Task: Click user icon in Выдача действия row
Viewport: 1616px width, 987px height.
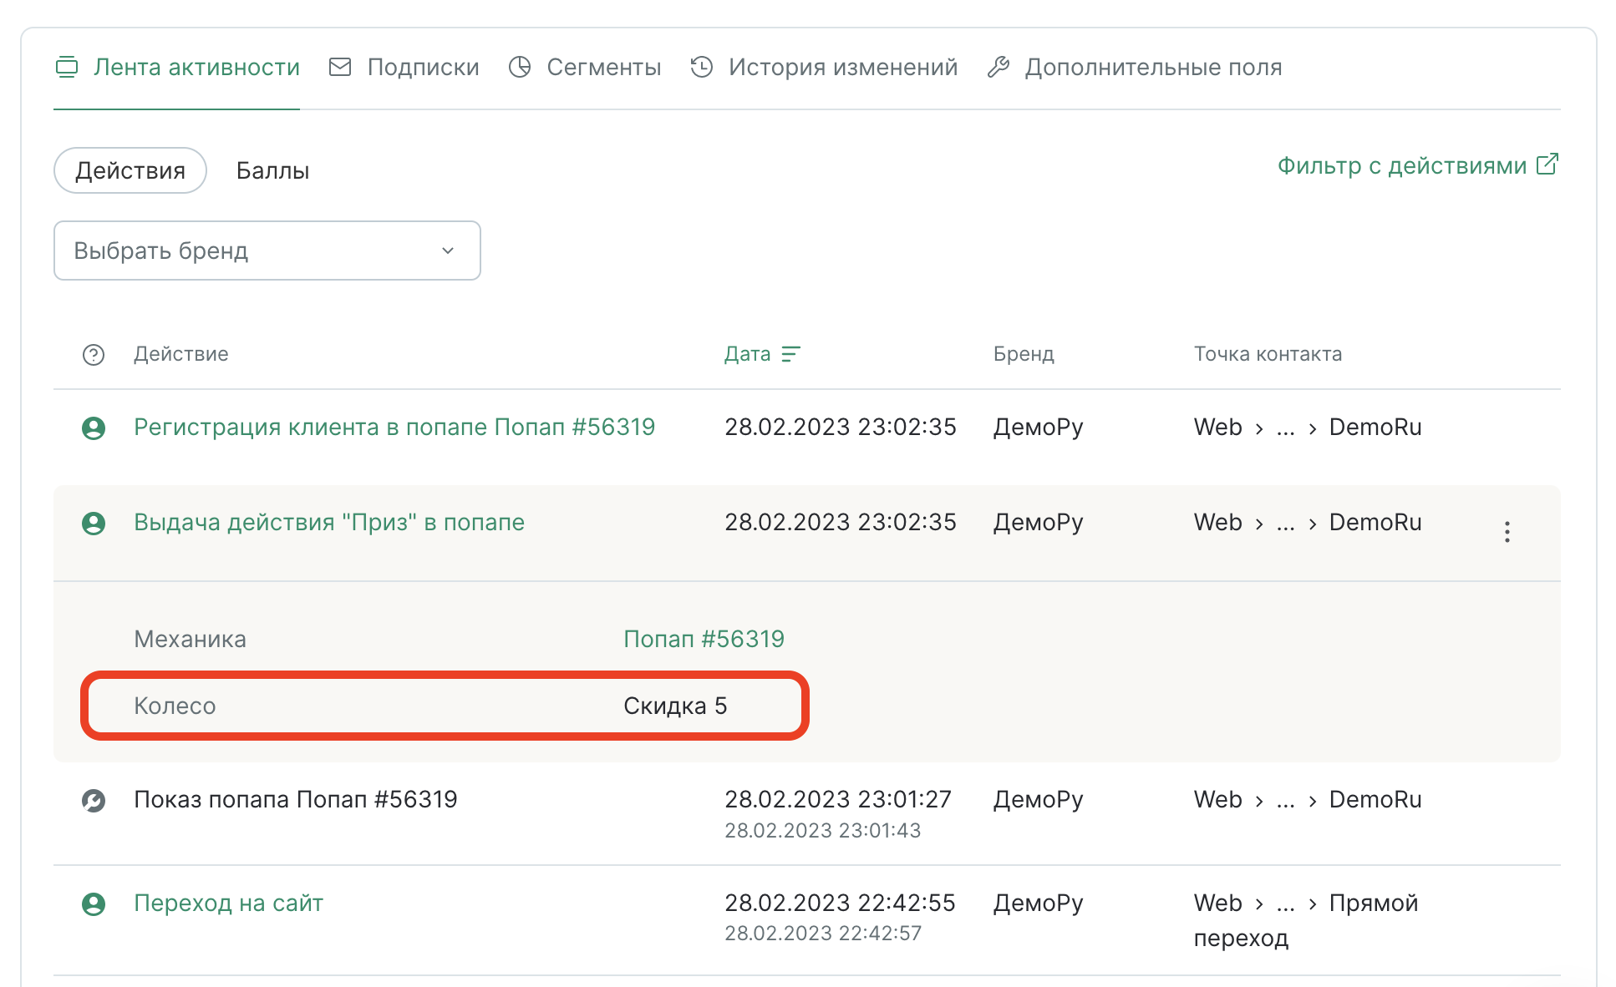Action: (x=94, y=524)
